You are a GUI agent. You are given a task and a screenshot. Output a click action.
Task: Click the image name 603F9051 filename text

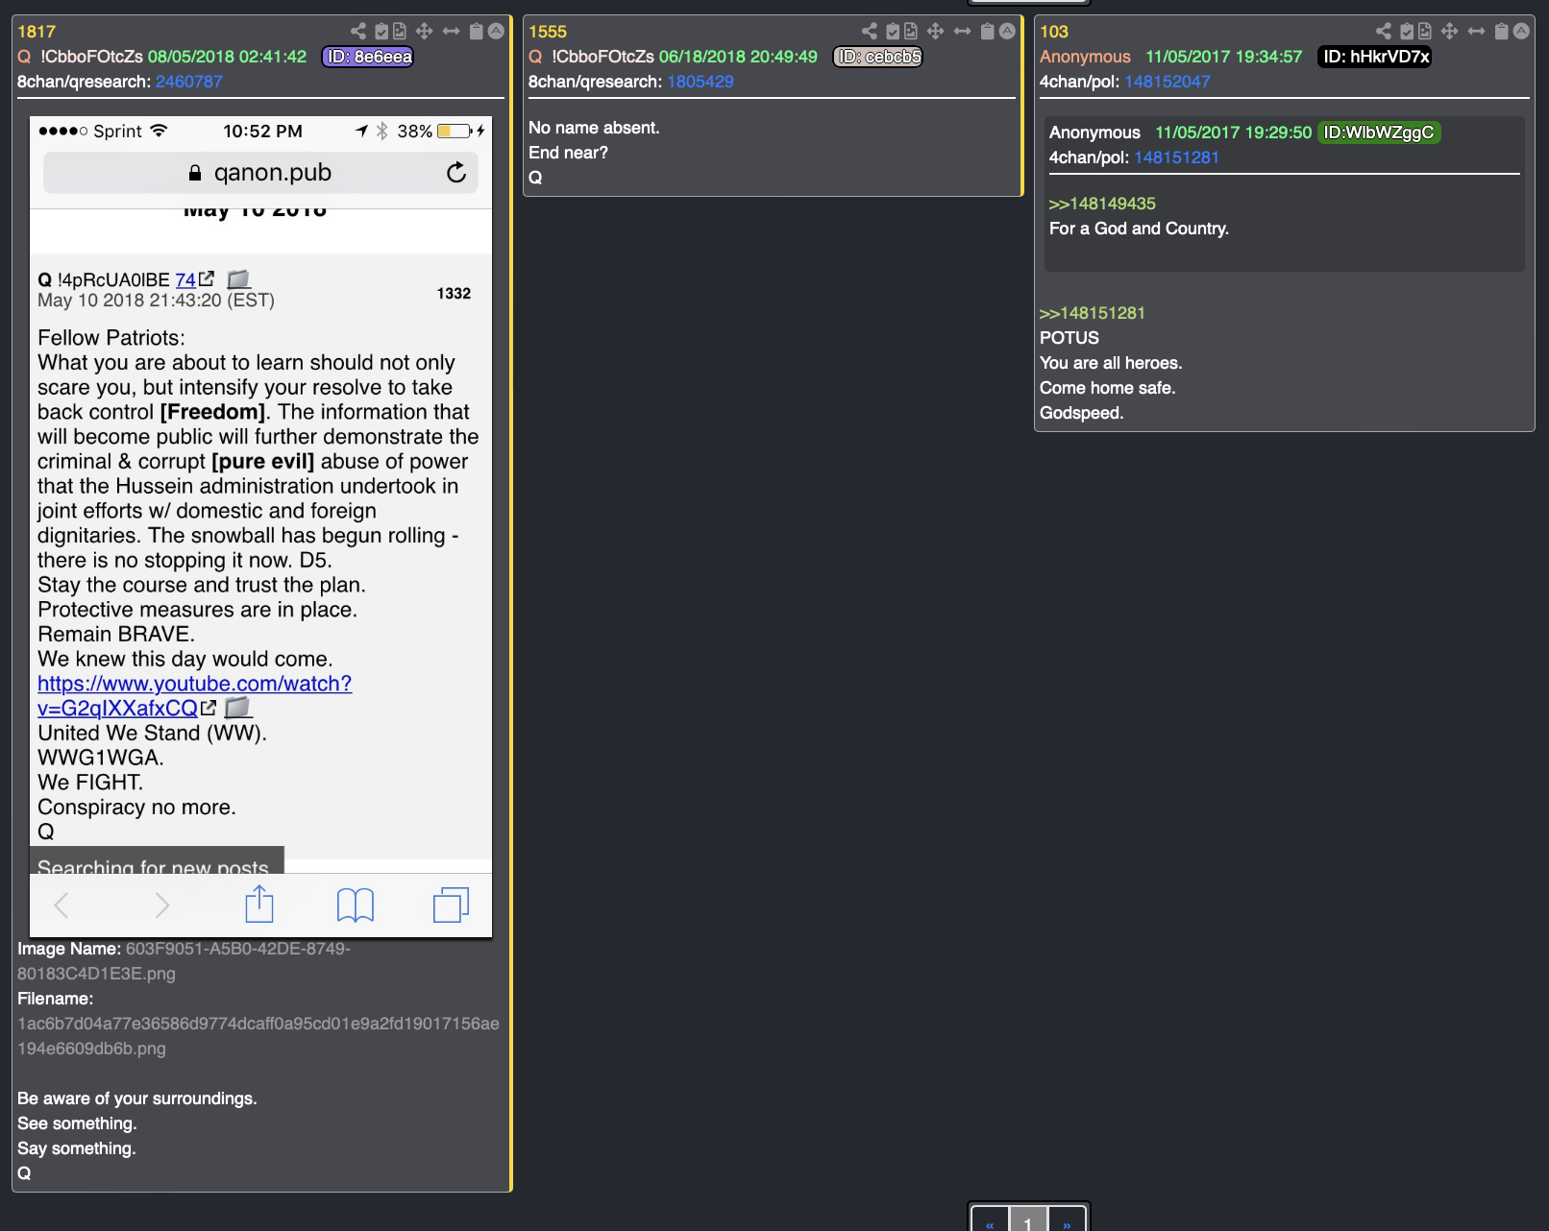pyautogui.click(x=184, y=961)
